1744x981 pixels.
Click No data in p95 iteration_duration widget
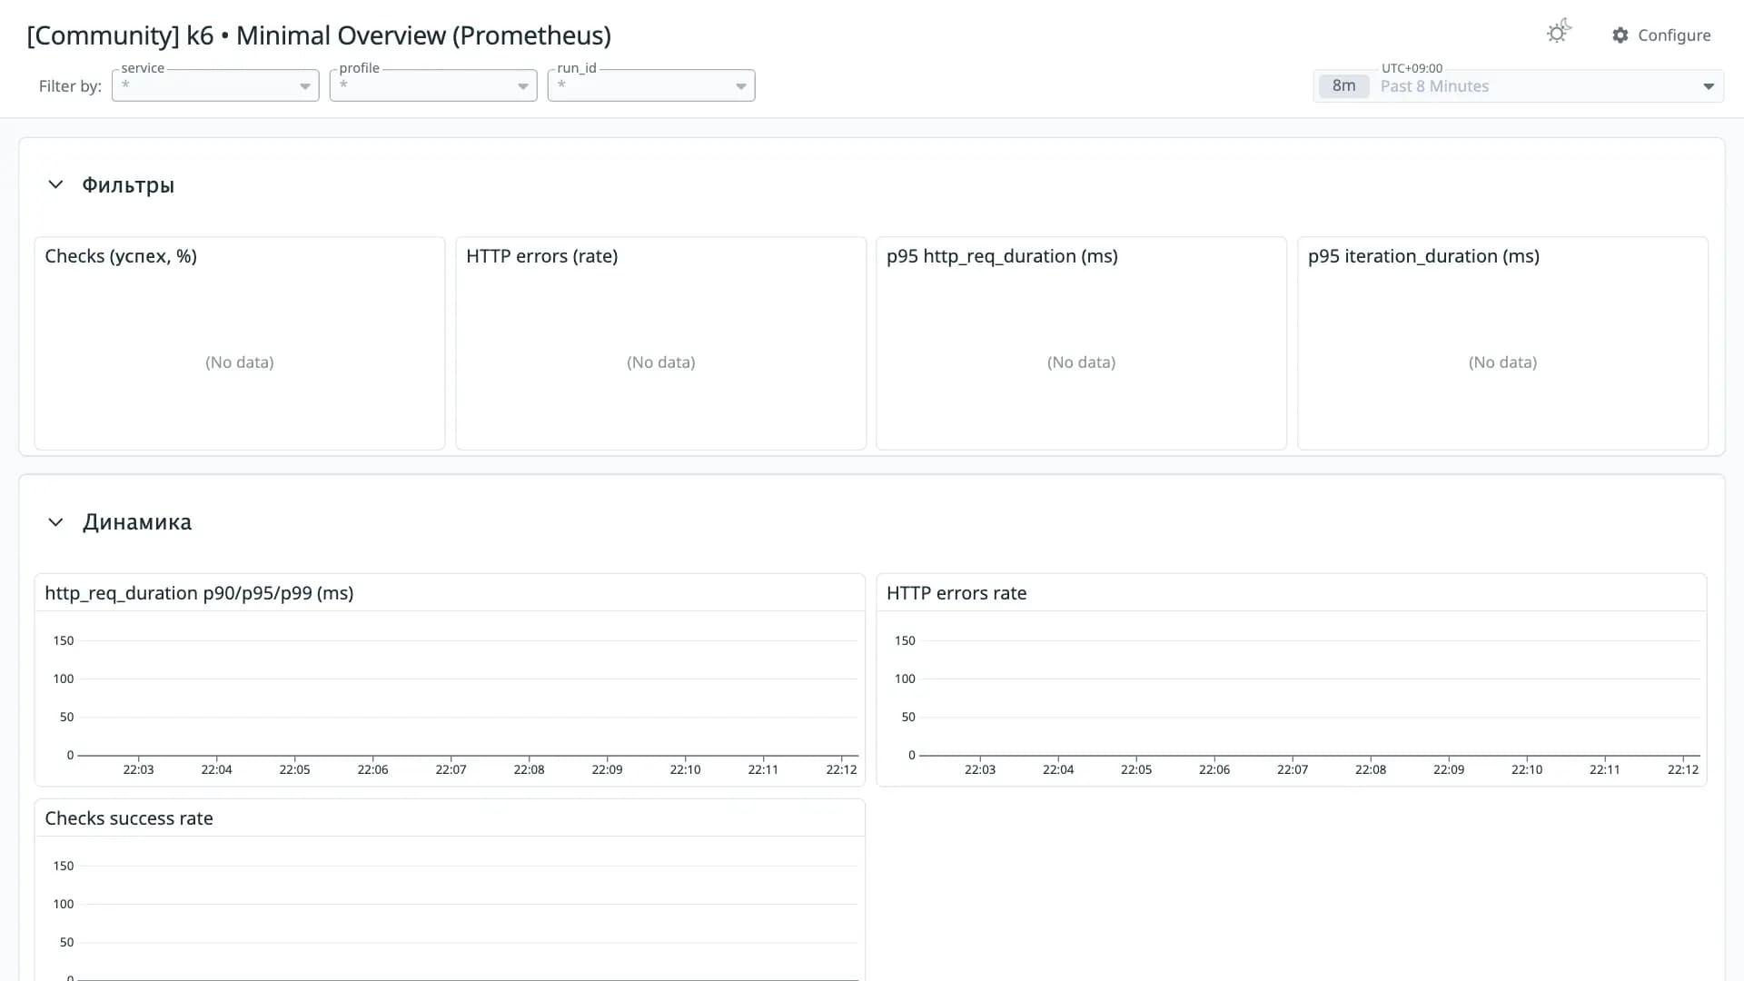pos(1502,362)
